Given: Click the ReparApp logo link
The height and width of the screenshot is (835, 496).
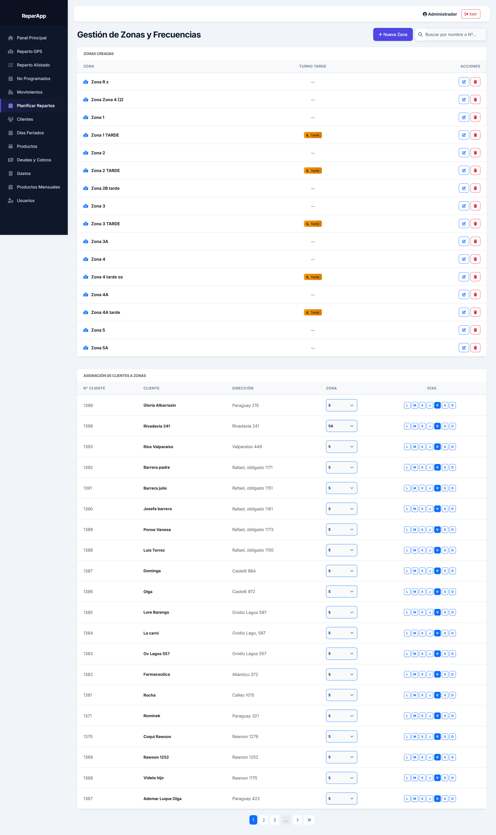Looking at the screenshot, I should [34, 16].
